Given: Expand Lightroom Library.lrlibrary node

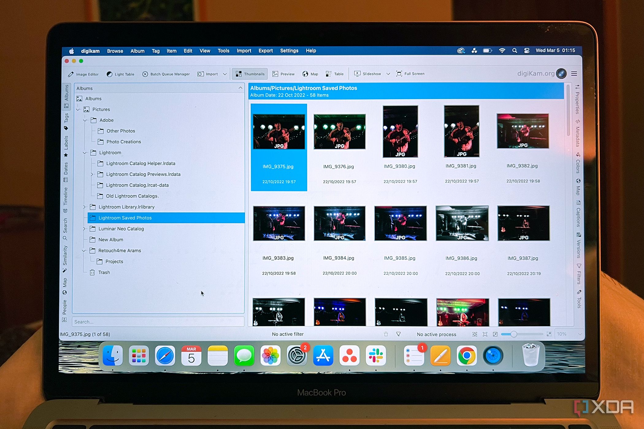Looking at the screenshot, I should (x=85, y=207).
